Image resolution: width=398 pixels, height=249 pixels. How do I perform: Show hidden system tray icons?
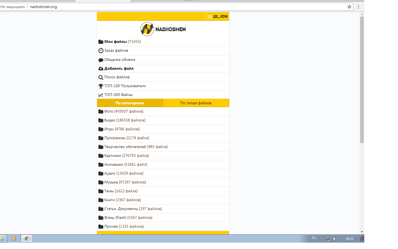[x=321, y=239]
